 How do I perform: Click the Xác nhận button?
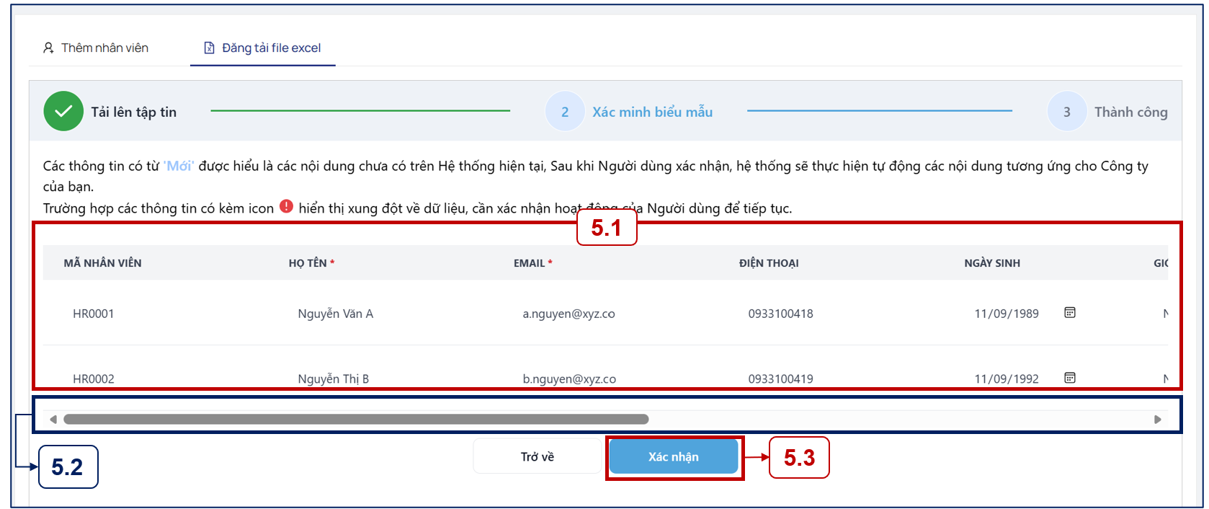[x=674, y=456]
